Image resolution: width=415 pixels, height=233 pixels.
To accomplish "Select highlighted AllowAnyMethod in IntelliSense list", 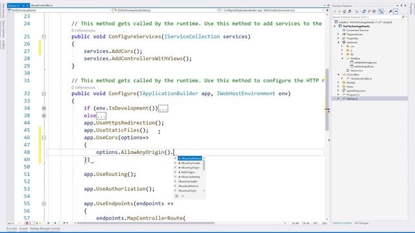I will click(190, 158).
